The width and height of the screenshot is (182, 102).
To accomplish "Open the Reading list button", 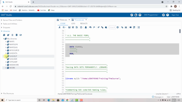I will [x=175, y=10].
